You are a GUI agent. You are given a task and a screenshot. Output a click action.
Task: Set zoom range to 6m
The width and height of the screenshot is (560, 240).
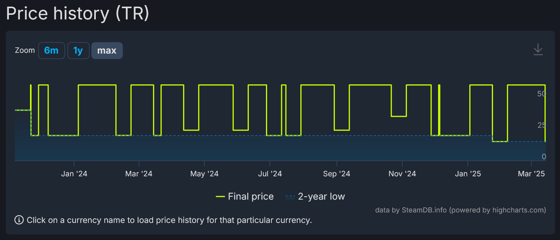point(51,50)
